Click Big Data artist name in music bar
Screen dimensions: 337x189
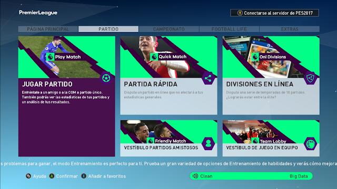(299, 176)
